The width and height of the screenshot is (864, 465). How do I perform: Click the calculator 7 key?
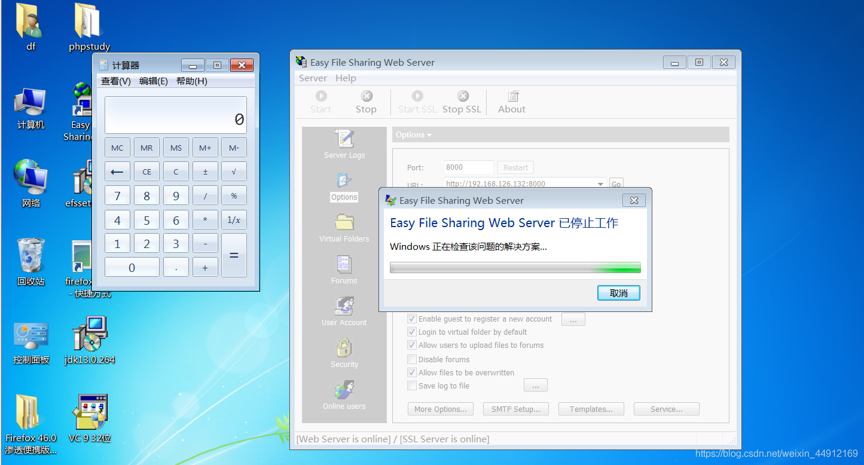(117, 195)
